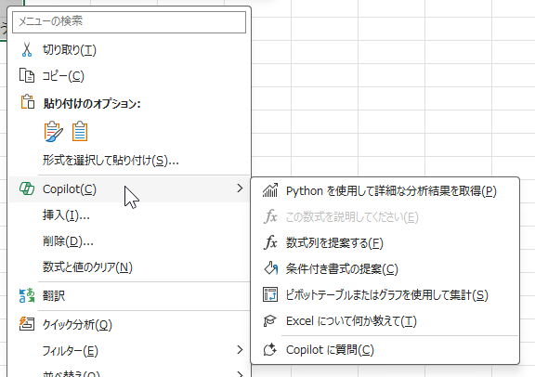Click the Copilot chat sparkle icon

[270, 350]
